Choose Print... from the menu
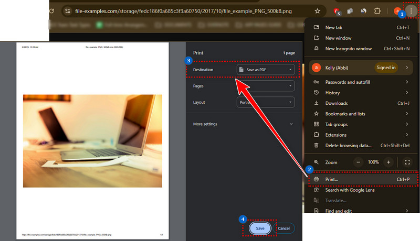The height and width of the screenshot is (241, 420). (362, 179)
